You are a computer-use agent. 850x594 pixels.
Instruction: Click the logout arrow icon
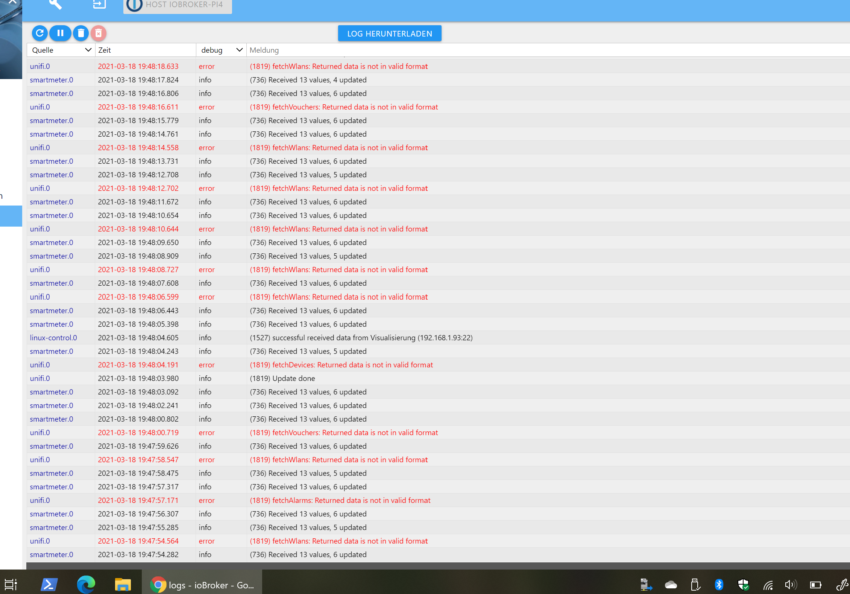pos(99,5)
